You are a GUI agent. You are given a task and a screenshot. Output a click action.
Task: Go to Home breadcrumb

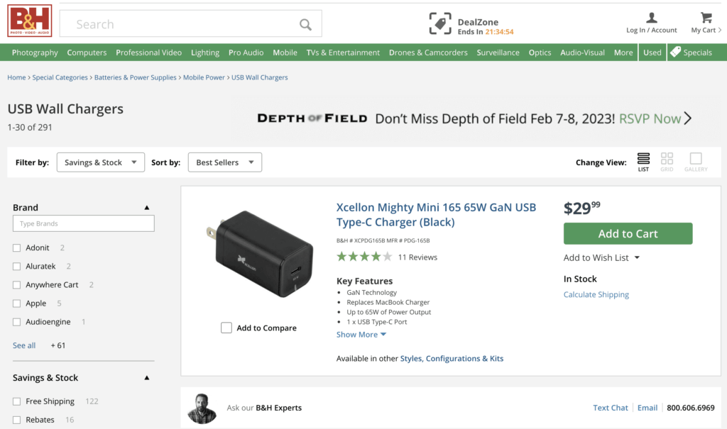coord(16,77)
